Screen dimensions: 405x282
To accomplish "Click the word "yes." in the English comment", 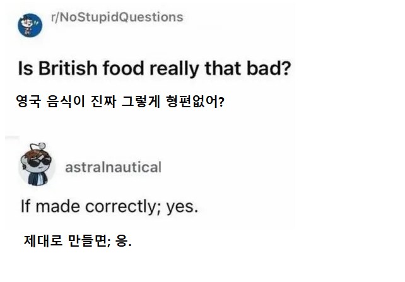I will click(x=182, y=206).
